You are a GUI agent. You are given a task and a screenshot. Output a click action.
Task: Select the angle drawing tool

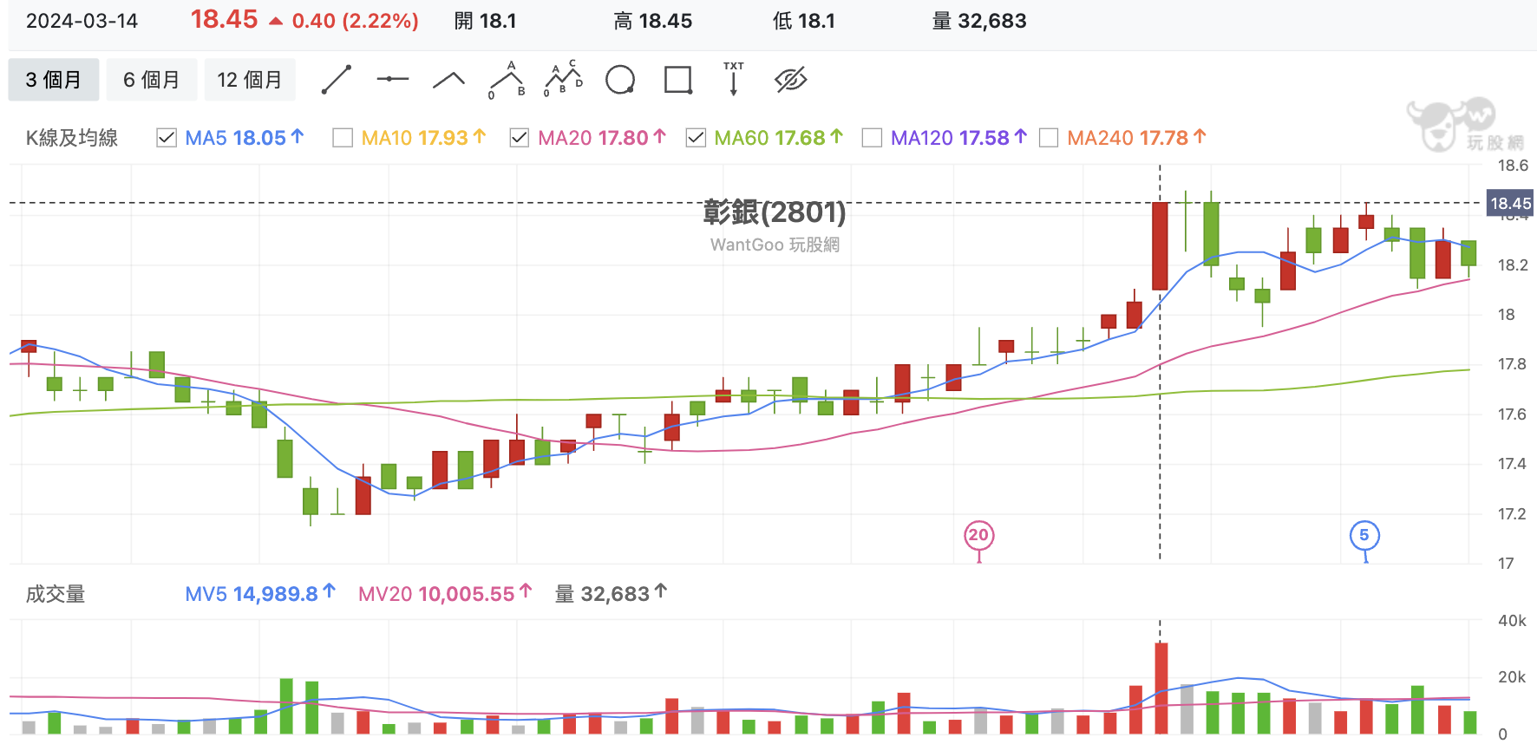click(448, 81)
